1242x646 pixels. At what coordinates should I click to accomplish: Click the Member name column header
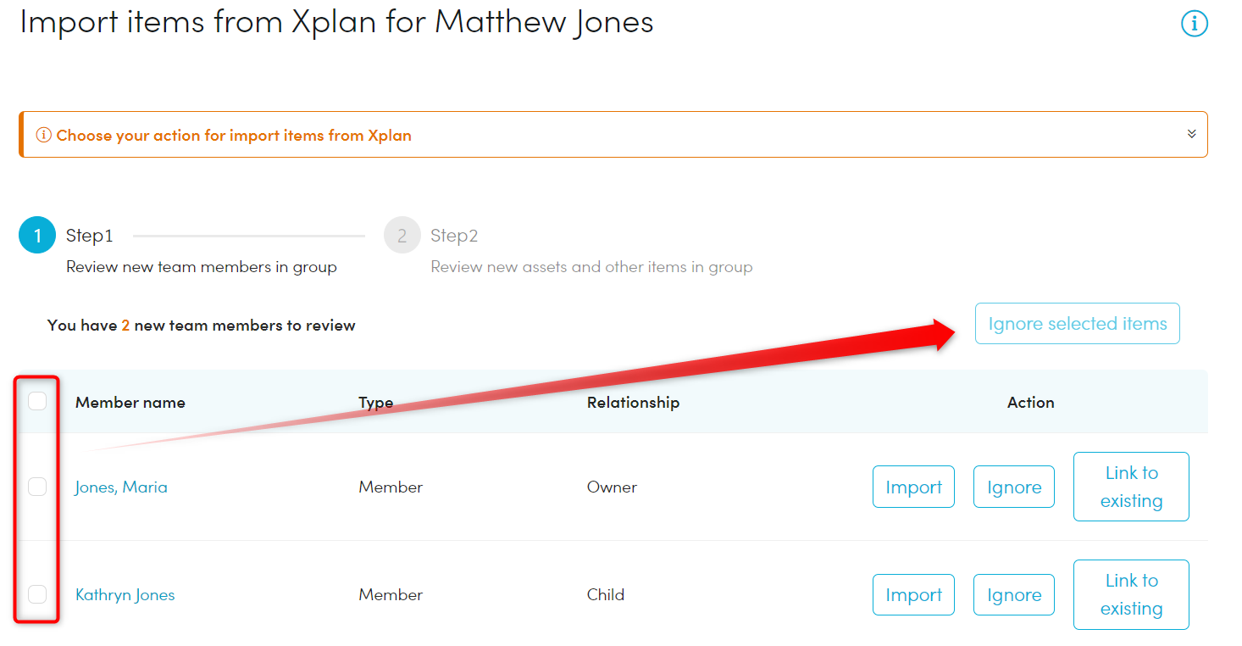(130, 403)
